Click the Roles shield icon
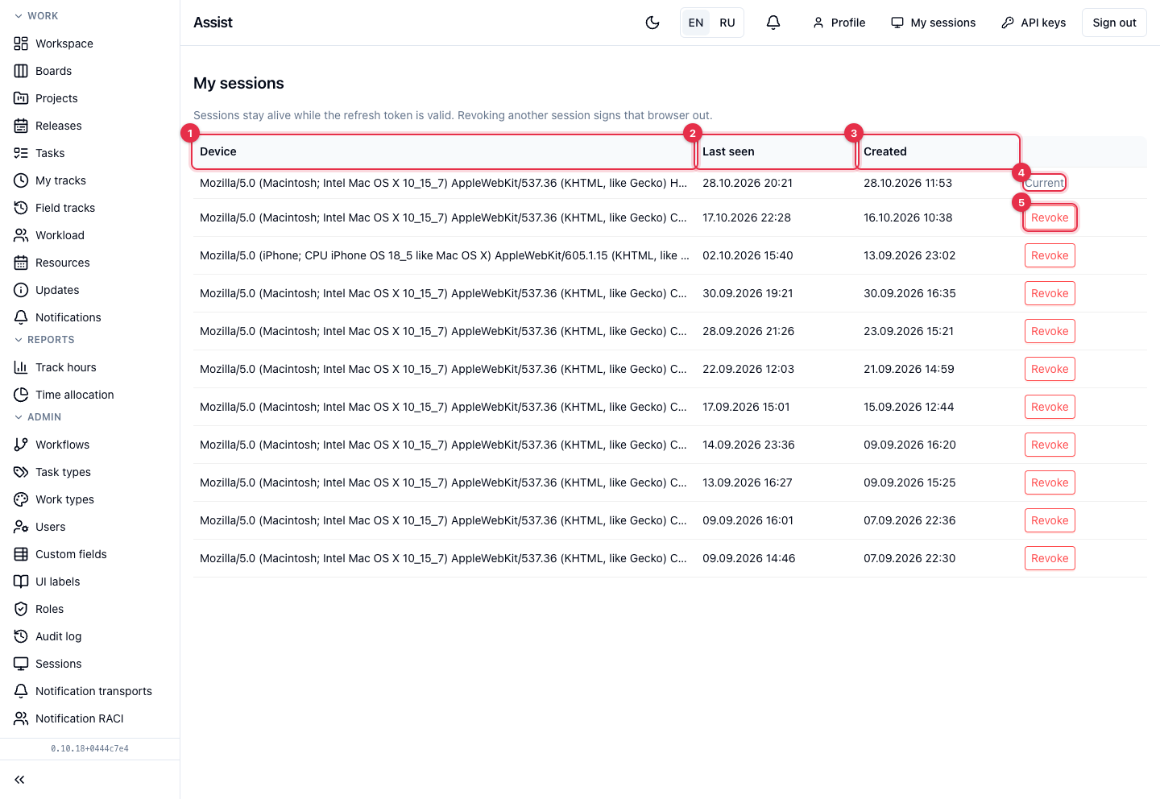 (21, 609)
